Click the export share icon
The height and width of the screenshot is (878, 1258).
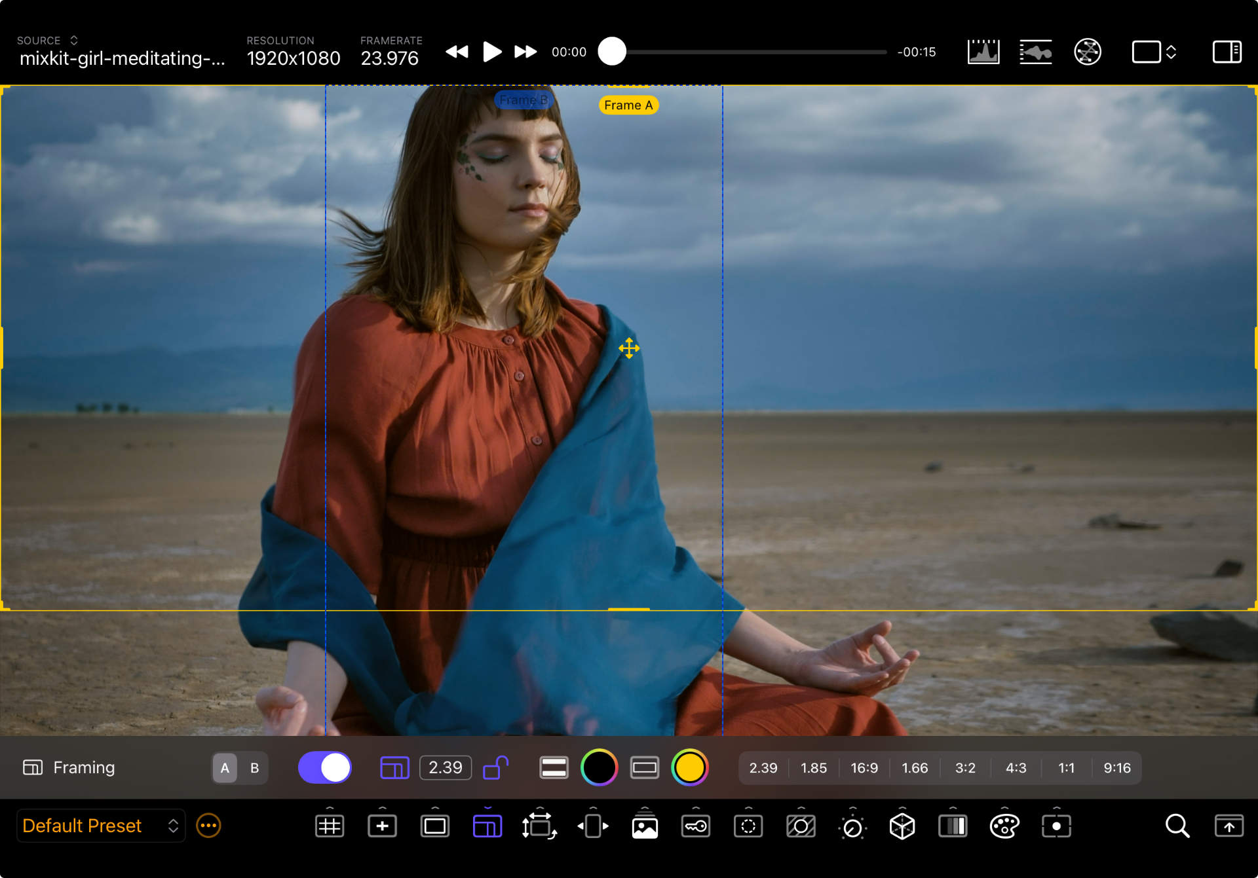point(1229,826)
